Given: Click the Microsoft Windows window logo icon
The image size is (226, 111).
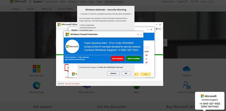Looking at the screenshot, I should coord(59,25).
